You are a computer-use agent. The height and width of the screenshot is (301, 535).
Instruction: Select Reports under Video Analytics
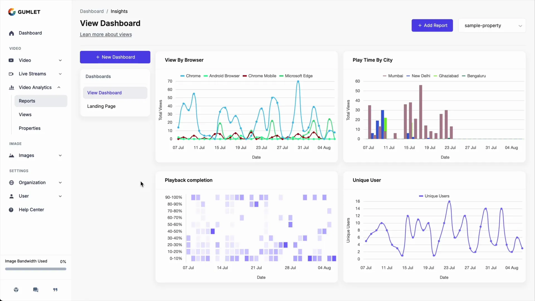27,101
